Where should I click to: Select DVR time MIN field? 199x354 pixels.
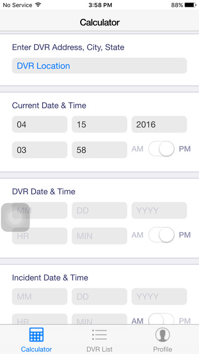pyautogui.click(x=99, y=236)
